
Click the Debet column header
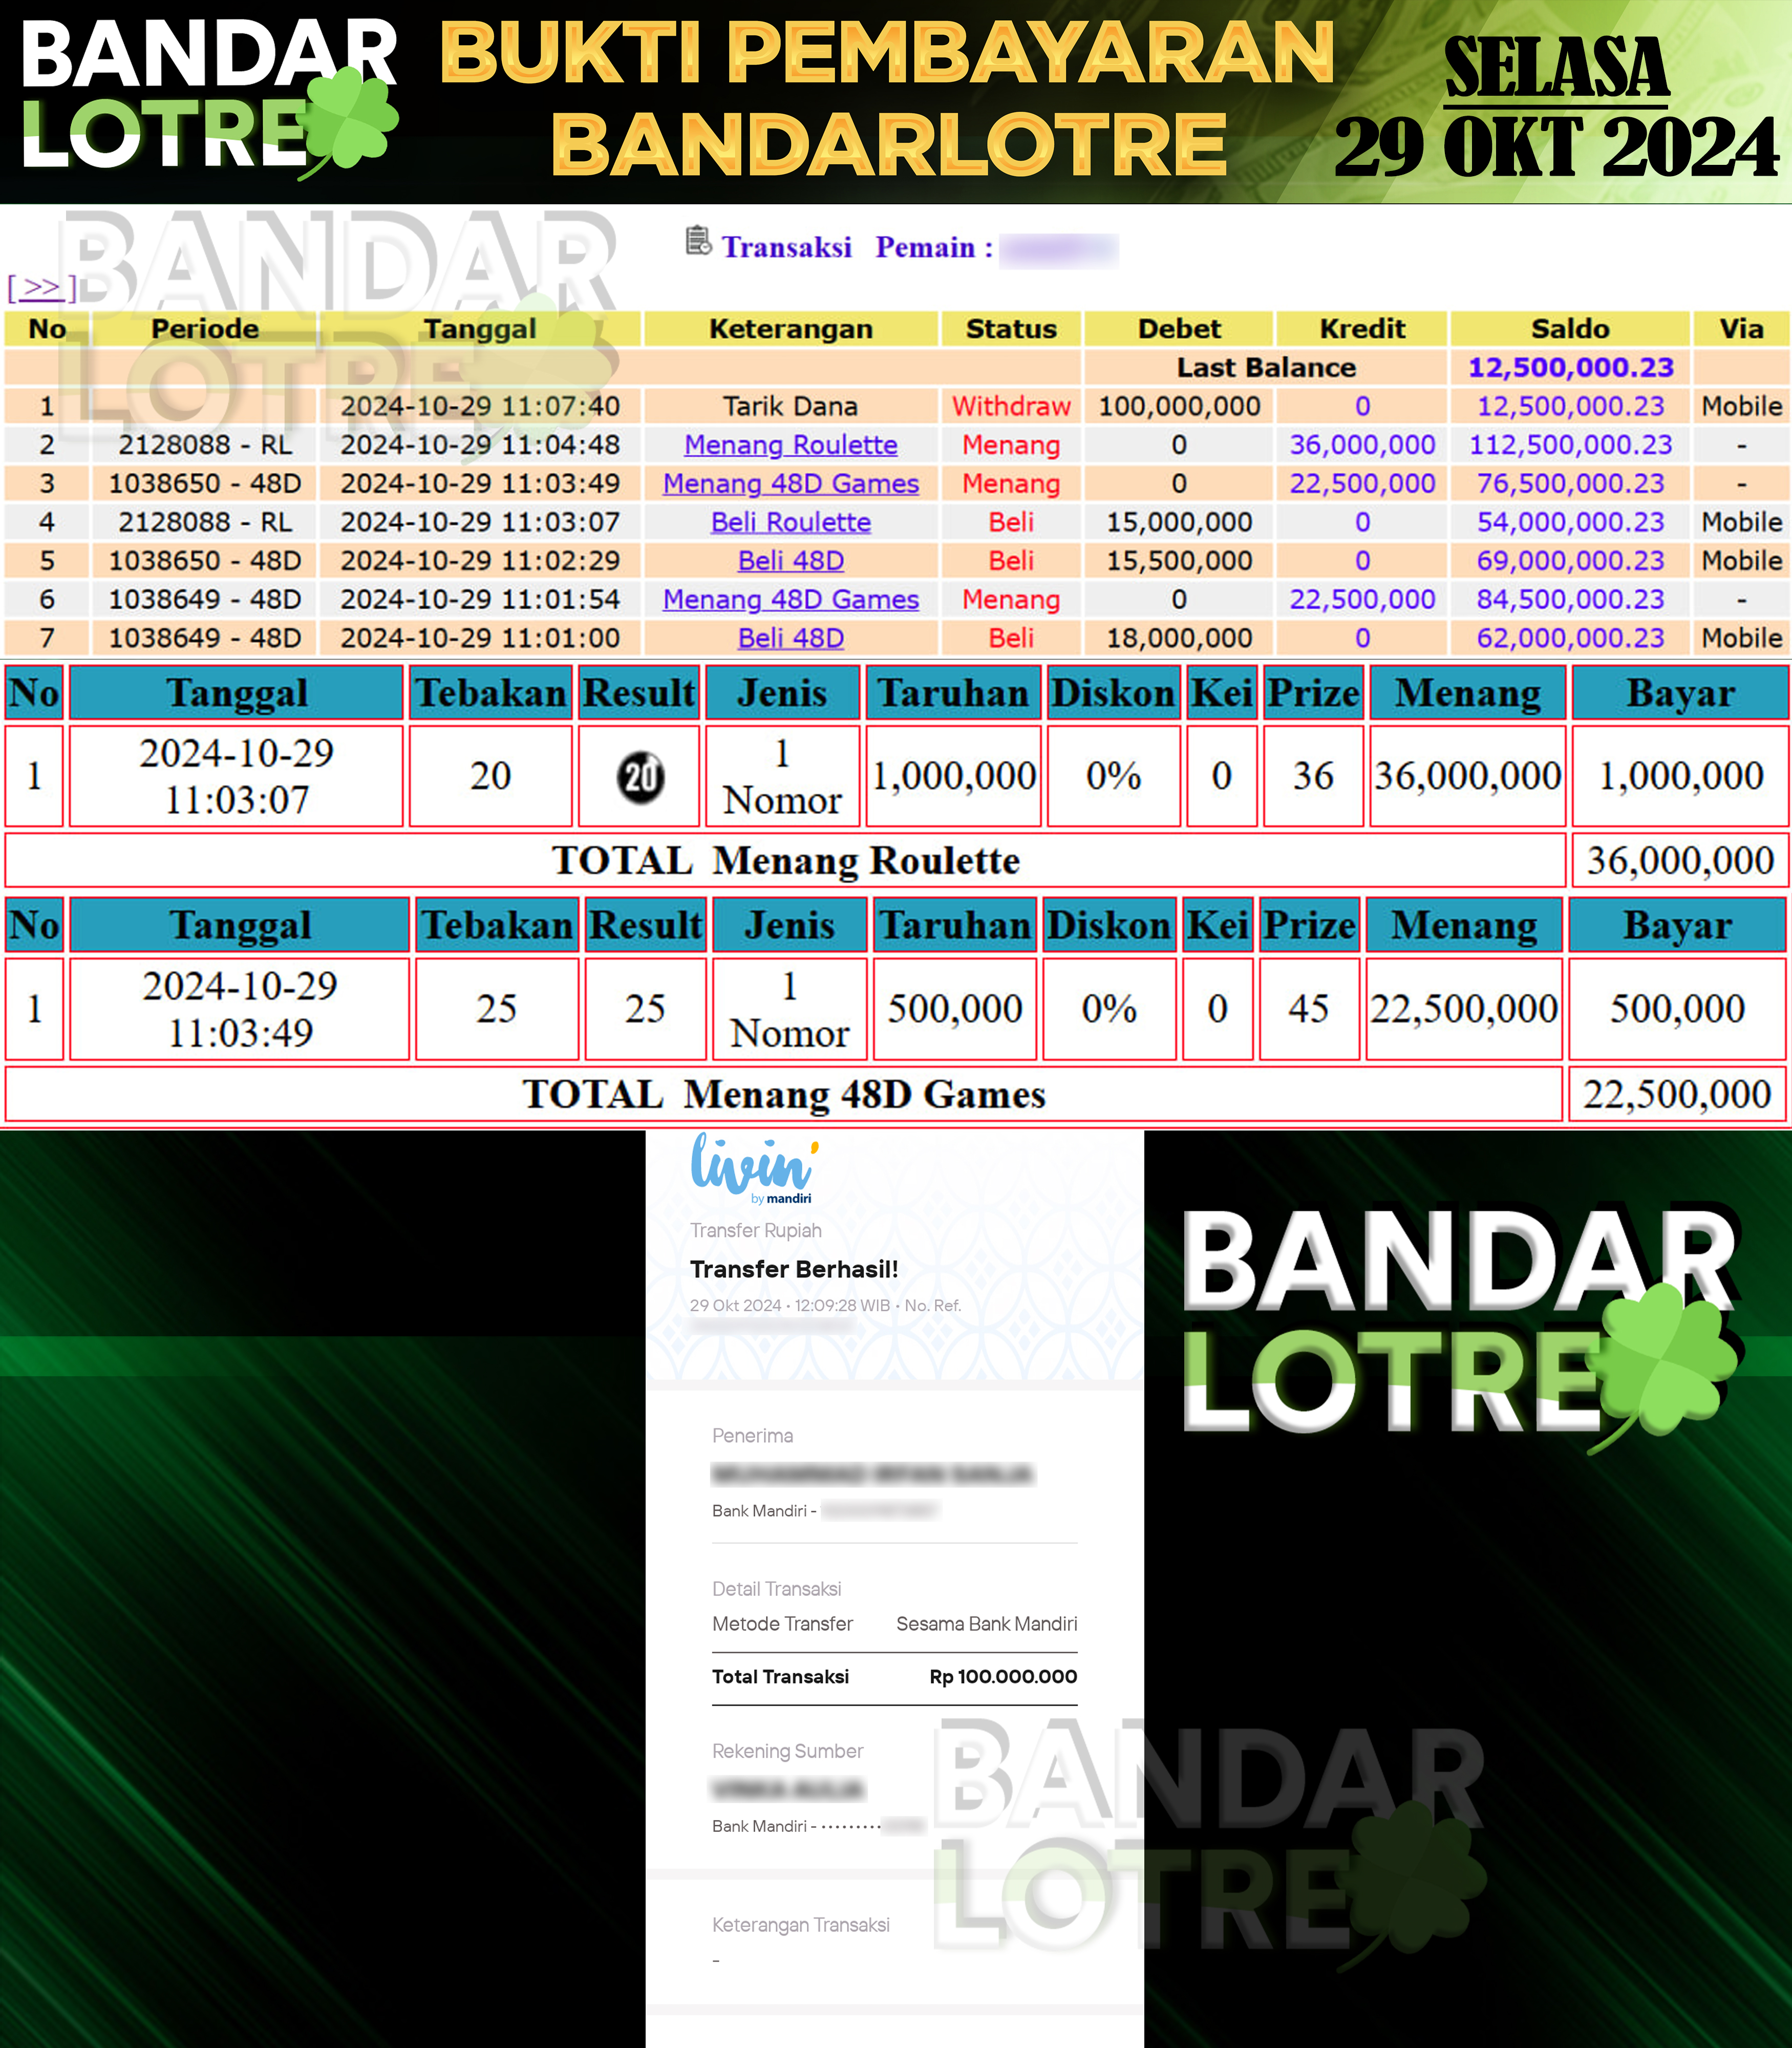tap(1179, 329)
